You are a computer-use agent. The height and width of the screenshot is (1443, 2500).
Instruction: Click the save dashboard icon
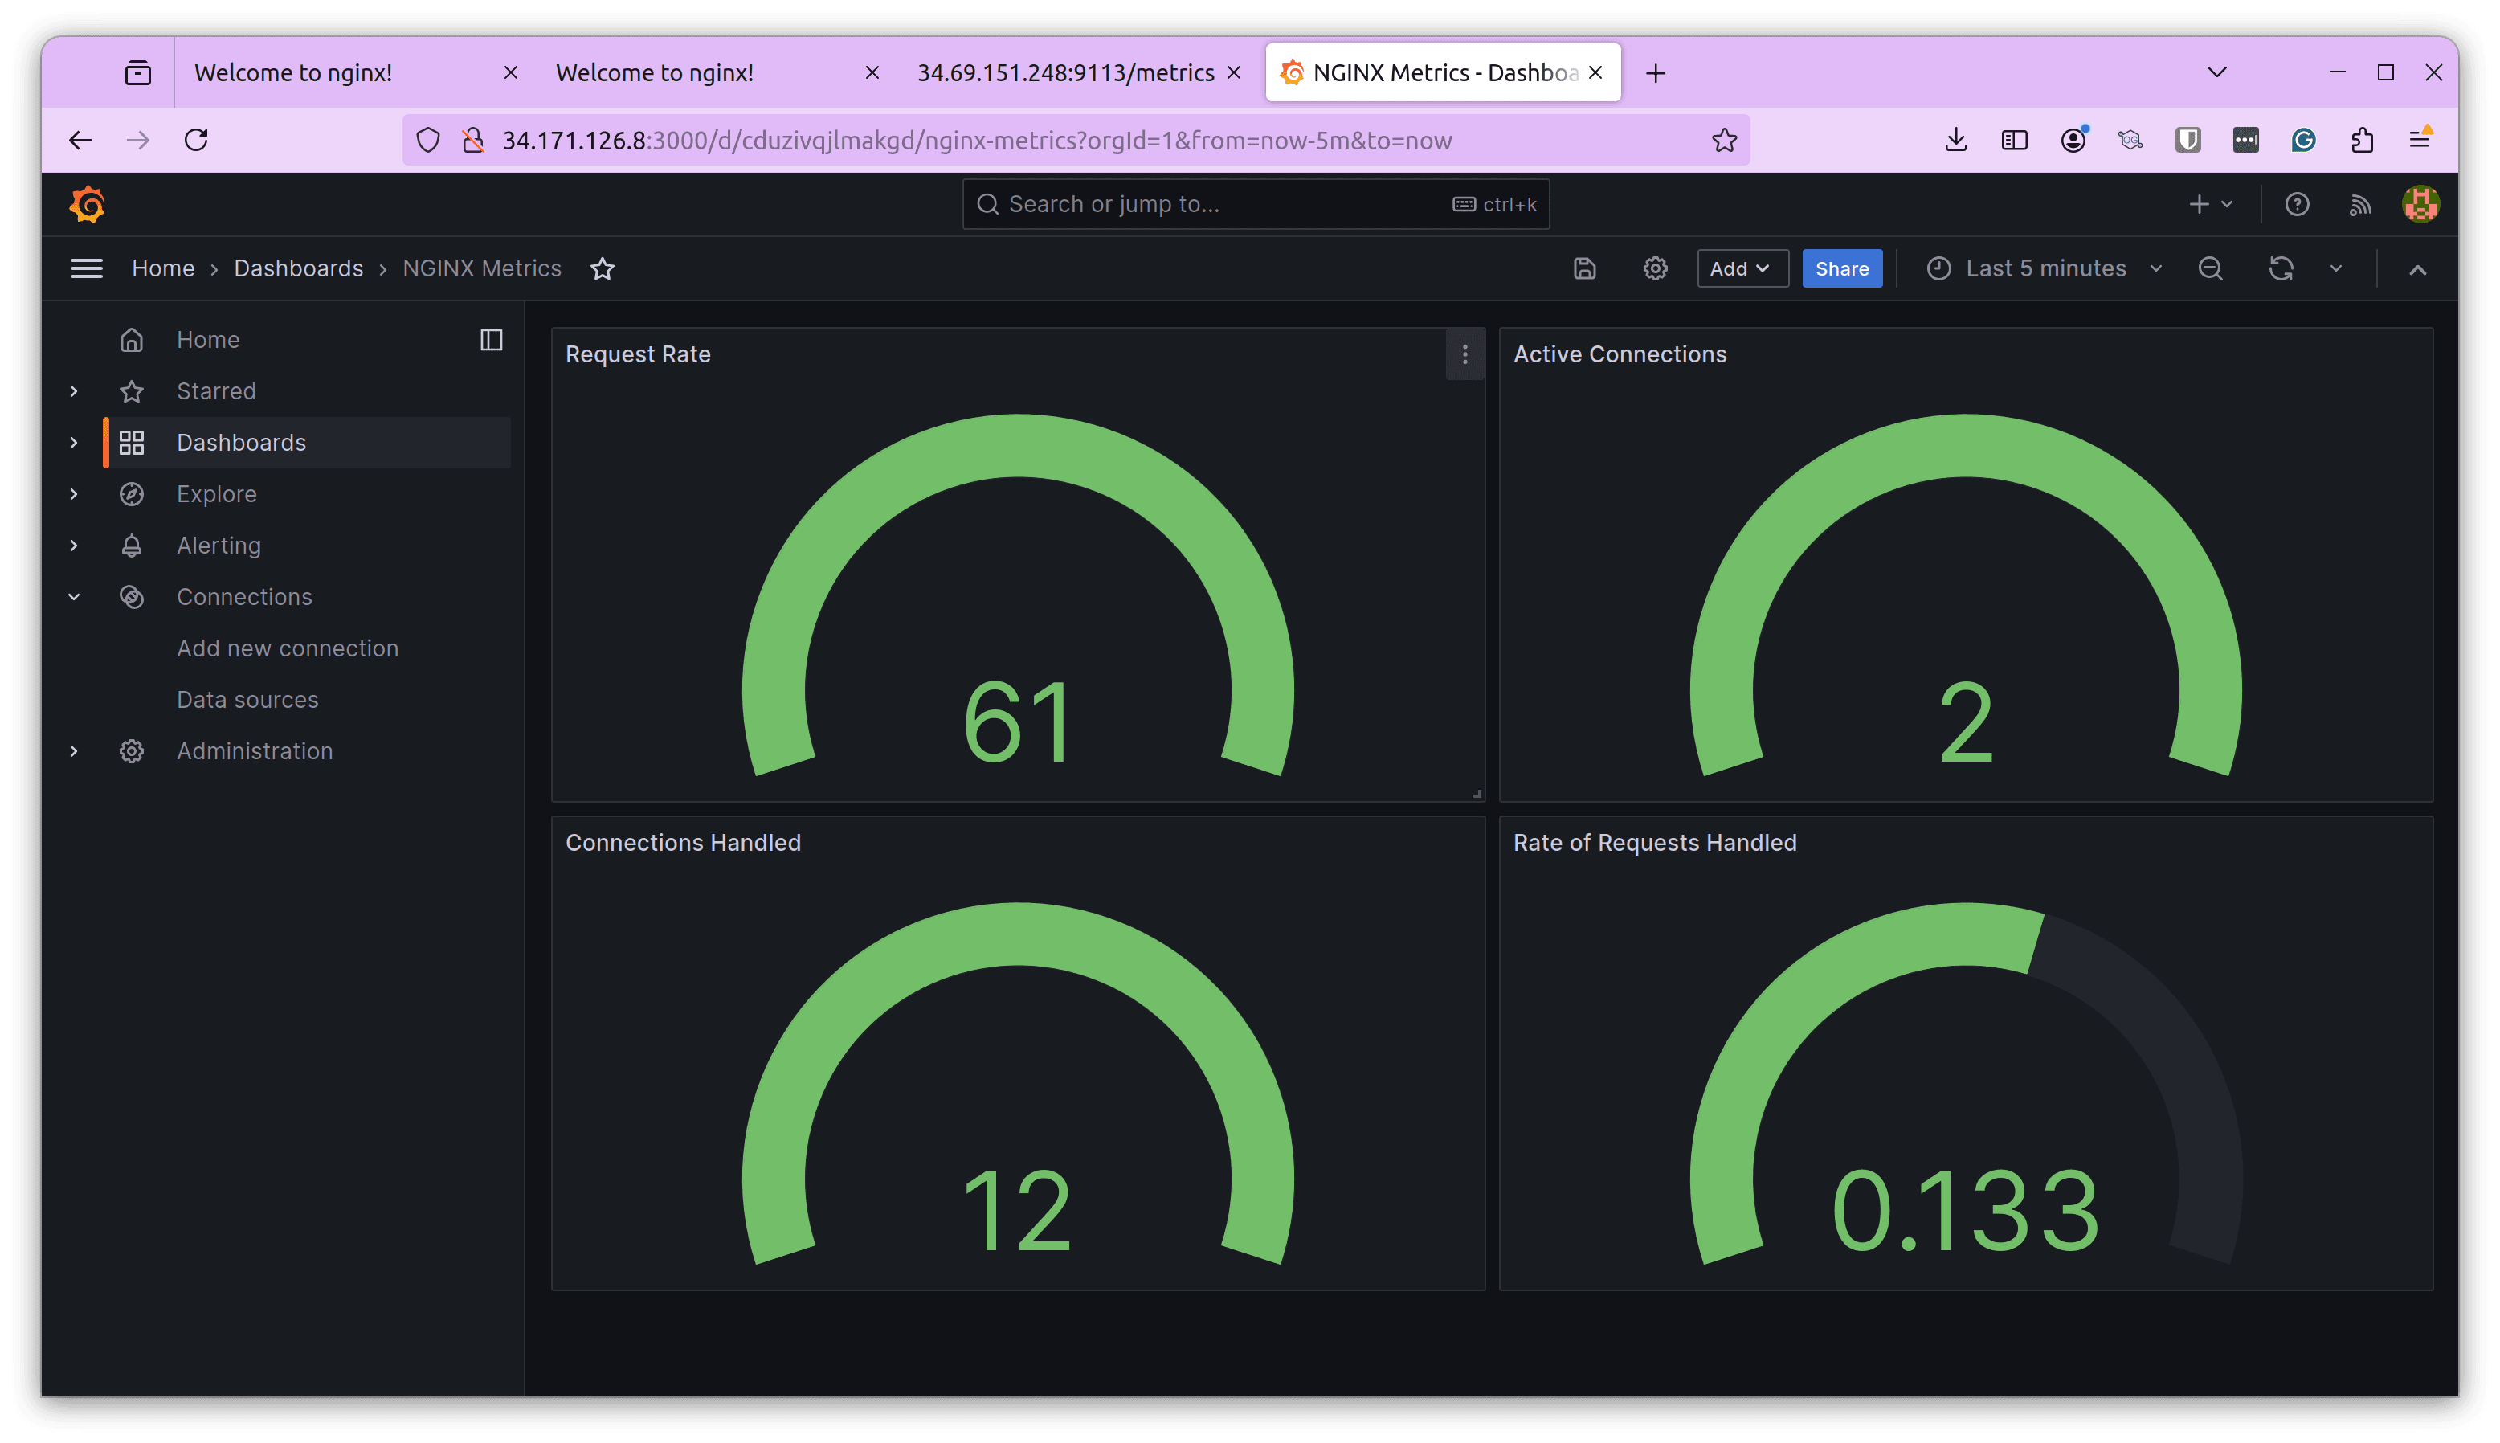[x=1584, y=268]
